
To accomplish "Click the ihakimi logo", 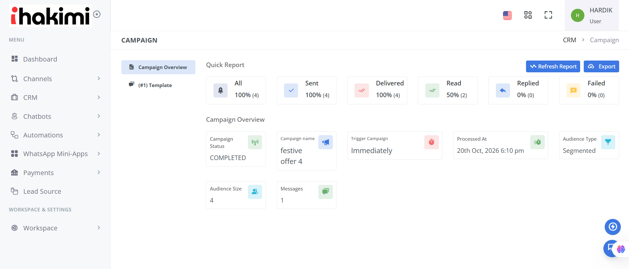I will click(50, 16).
